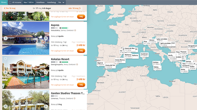
Task: Select the Split-området map marker
Action: (x=166, y=44)
